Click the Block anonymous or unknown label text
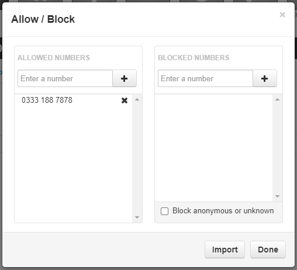This screenshot has width=297, height=270. coord(223,211)
